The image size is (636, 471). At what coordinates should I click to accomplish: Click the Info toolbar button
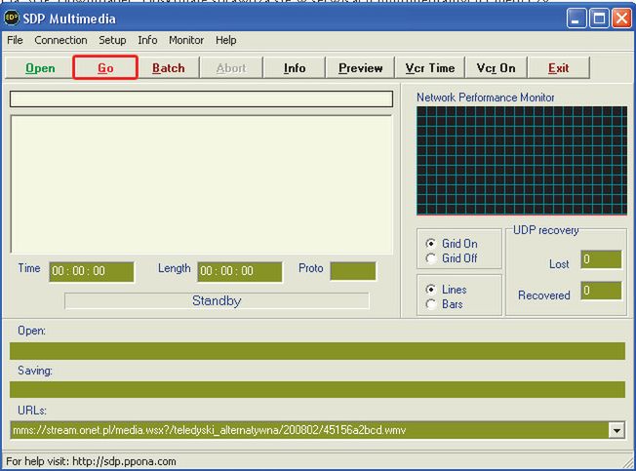pyautogui.click(x=295, y=67)
